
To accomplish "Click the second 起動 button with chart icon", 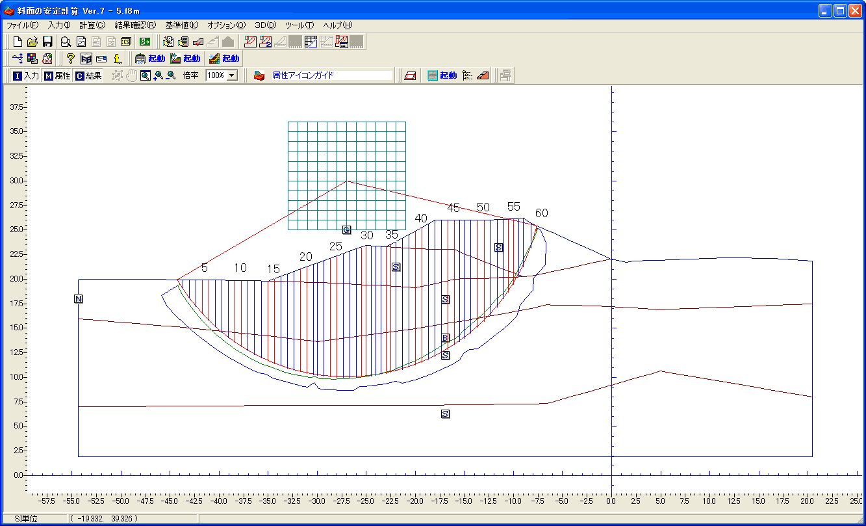I will click(x=185, y=59).
